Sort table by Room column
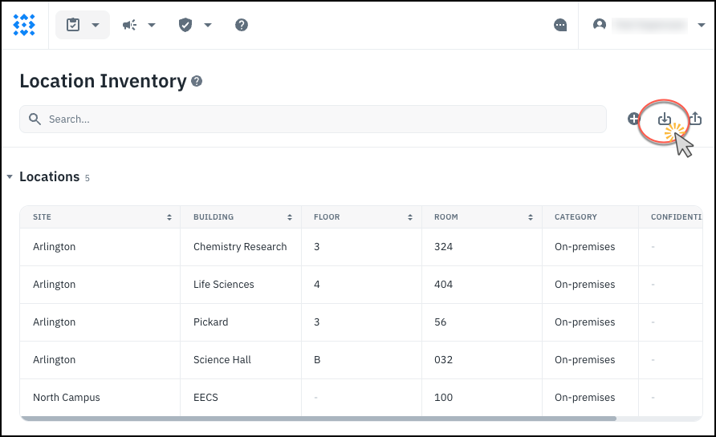This screenshot has width=716, height=437. [x=530, y=217]
